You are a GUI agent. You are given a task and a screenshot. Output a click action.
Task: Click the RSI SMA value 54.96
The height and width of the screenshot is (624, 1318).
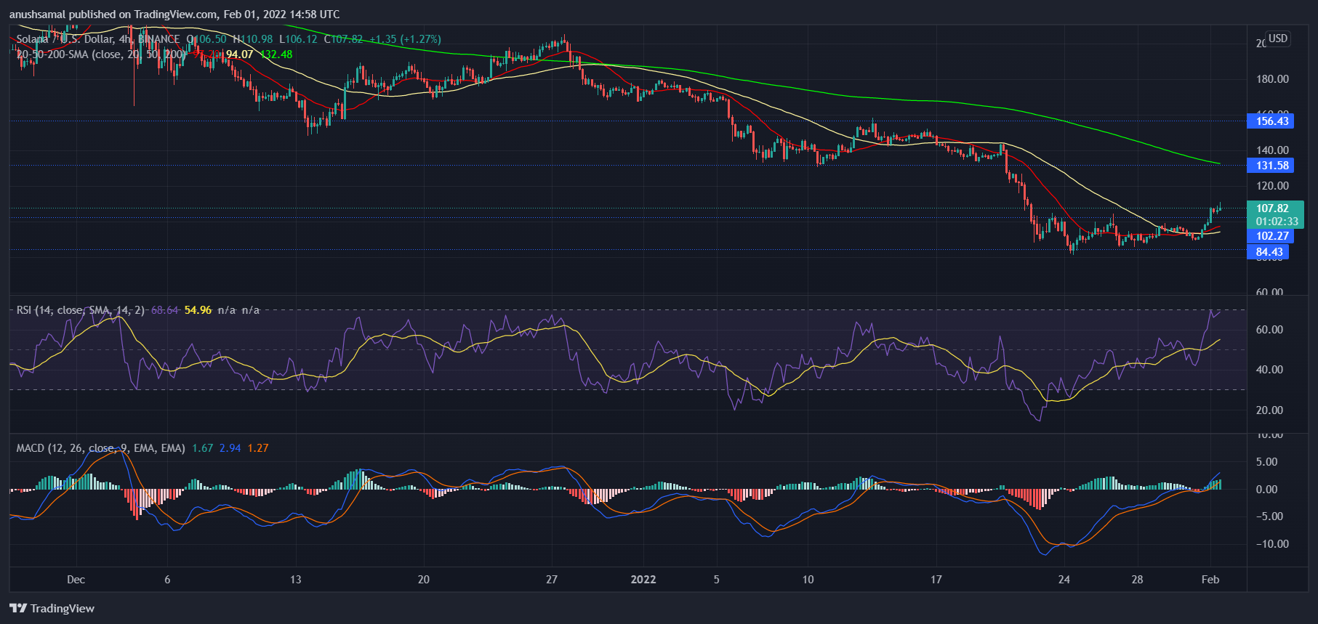tap(198, 310)
